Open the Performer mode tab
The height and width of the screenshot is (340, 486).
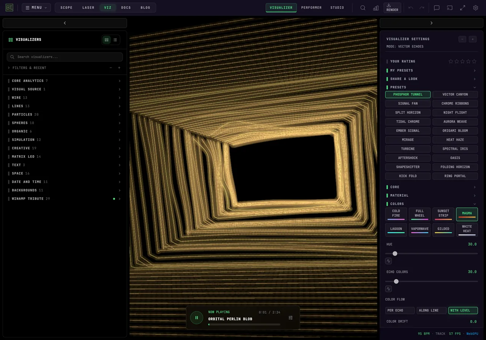(x=311, y=8)
